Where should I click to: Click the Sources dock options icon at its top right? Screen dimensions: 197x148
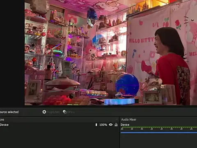(117, 119)
